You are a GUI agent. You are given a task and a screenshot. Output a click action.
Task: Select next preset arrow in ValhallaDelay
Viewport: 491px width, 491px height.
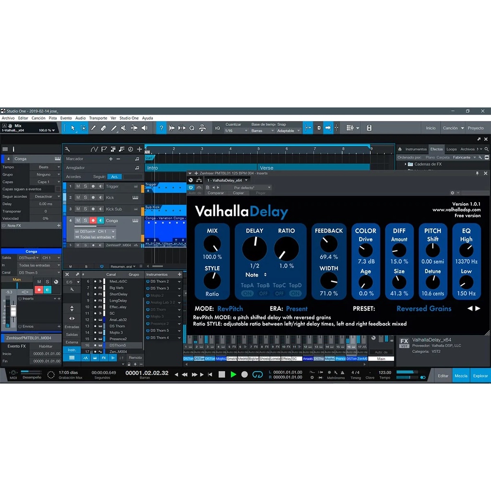(478, 308)
